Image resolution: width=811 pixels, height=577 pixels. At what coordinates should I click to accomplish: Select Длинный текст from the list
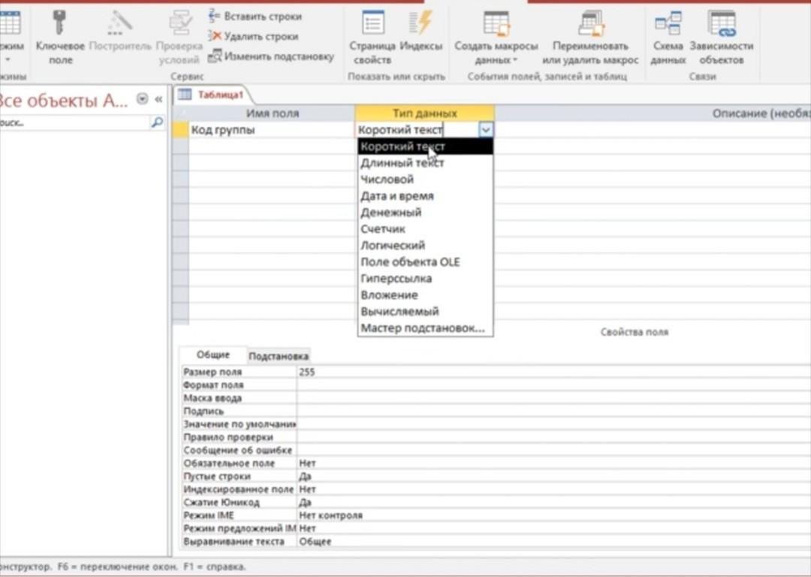pos(425,163)
